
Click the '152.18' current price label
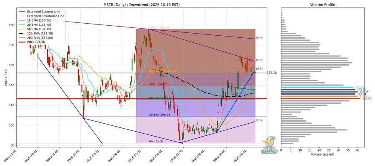(x=272, y=73)
